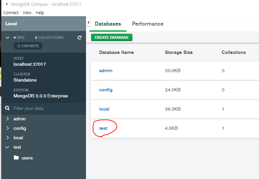Select the users collection in sidebar

27,158
